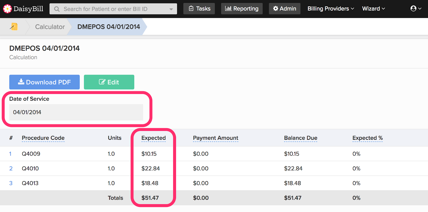Click expected amount $10.15 for Q4009
Image resolution: width=428 pixels, height=212 pixels.
[149, 154]
